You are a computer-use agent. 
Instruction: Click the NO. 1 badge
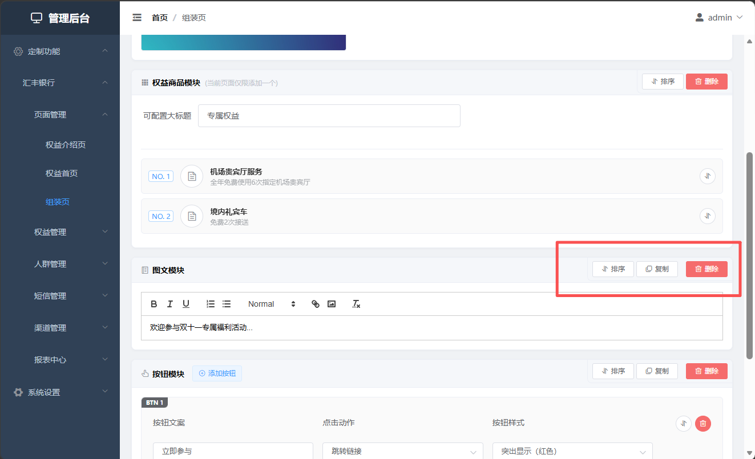161,176
